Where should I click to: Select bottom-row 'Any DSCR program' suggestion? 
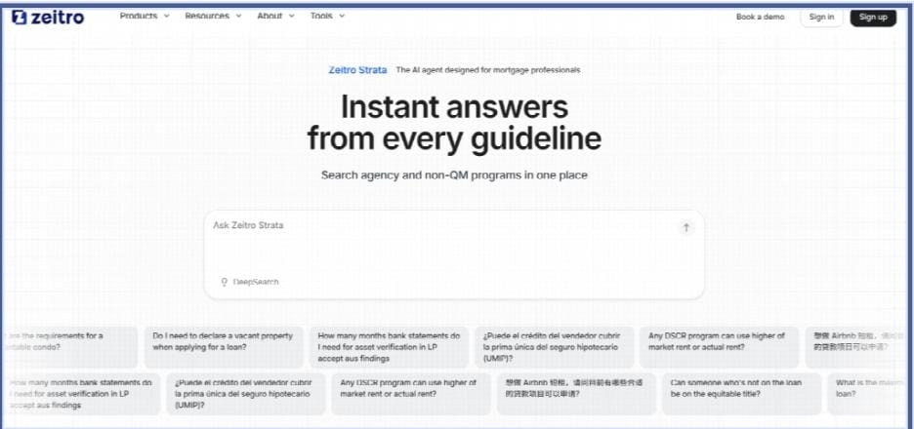(x=411, y=394)
